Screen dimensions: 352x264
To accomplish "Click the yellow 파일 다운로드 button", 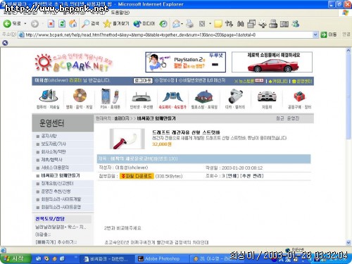I will [x=137, y=176].
